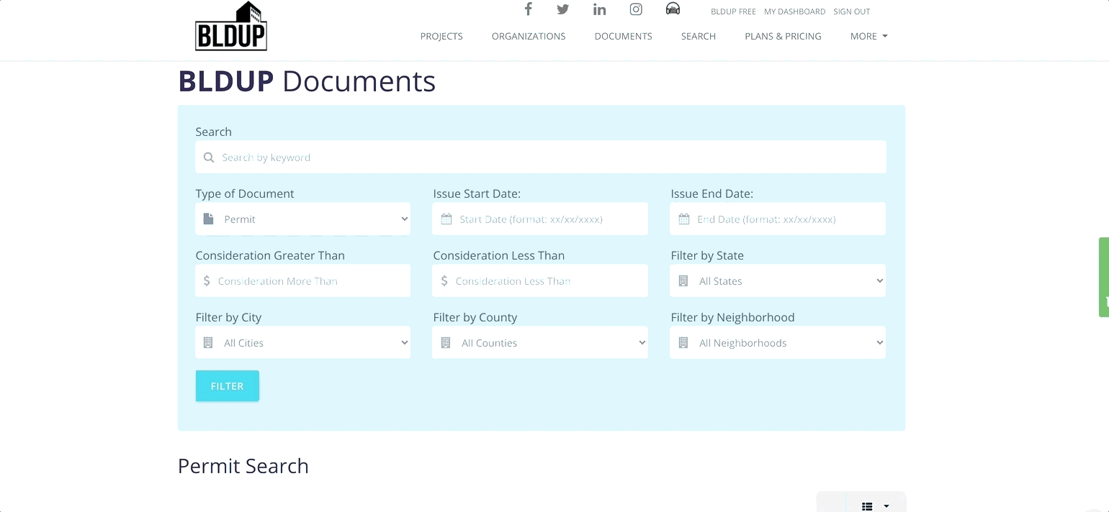Viewport: 1109px width, 512px height.
Task: Open the Type of Document dropdown
Action: pyautogui.click(x=302, y=219)
